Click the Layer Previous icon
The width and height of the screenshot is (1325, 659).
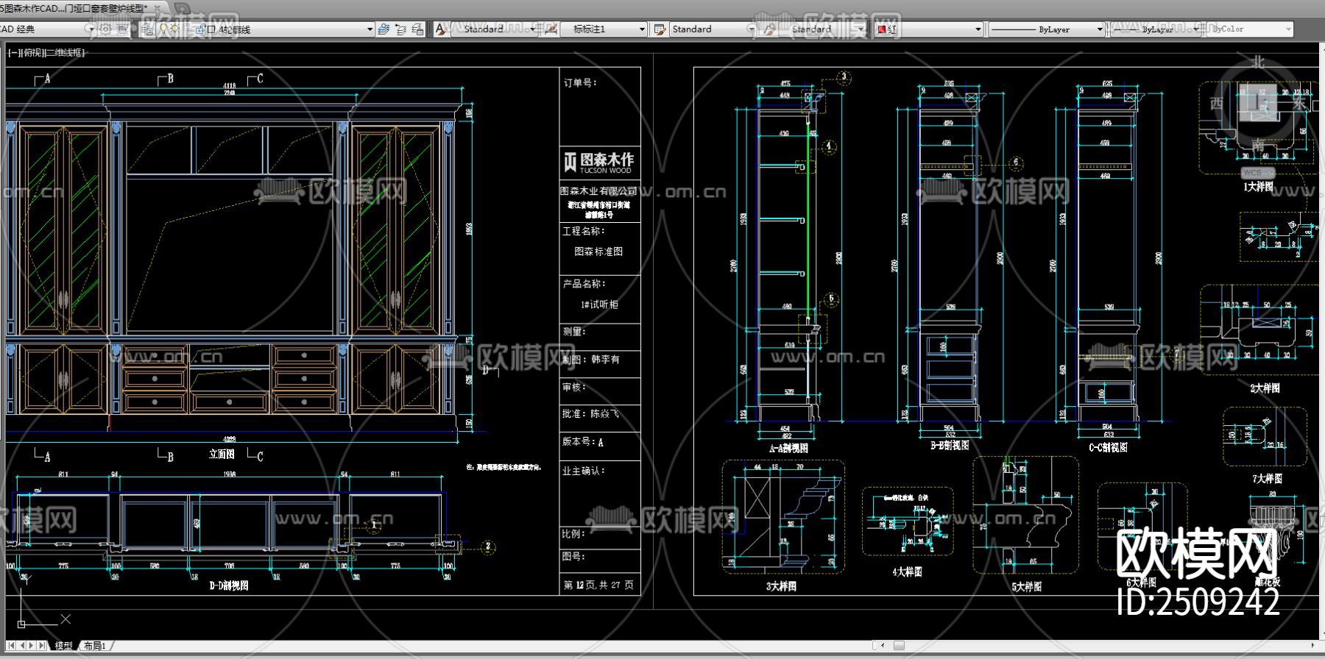(400, 29)
